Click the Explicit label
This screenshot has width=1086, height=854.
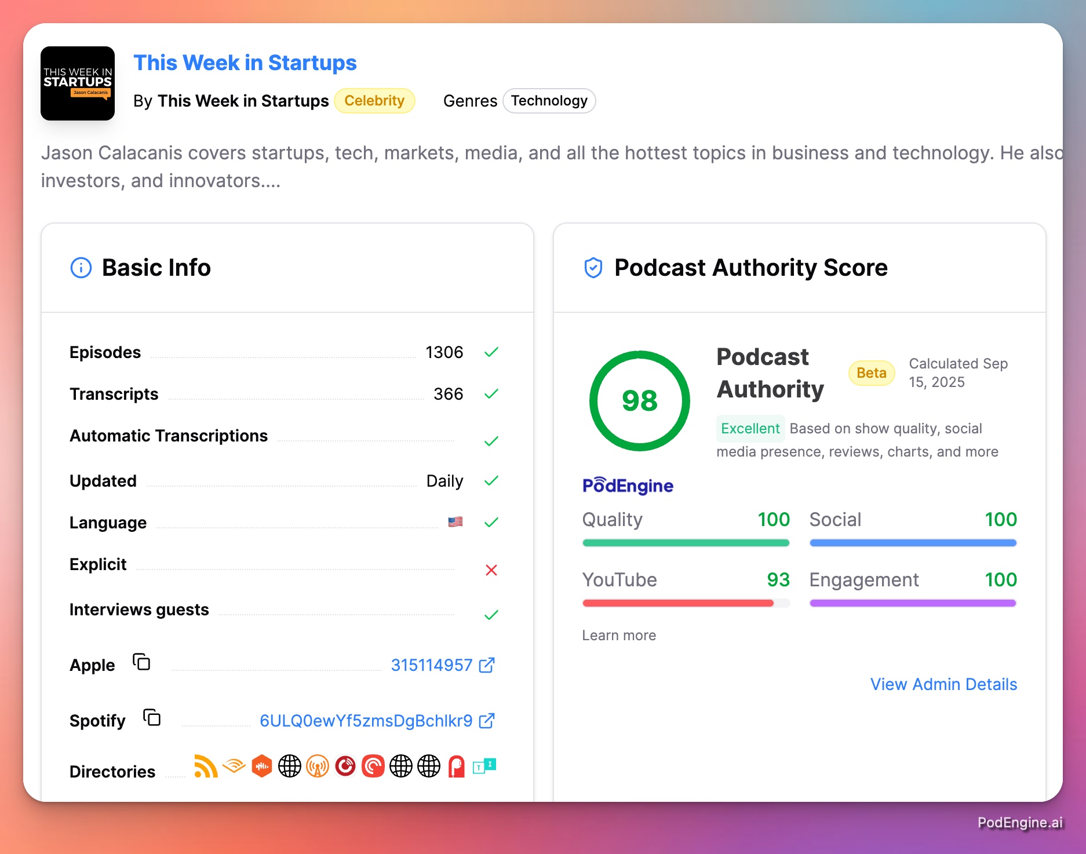(98, 564)
